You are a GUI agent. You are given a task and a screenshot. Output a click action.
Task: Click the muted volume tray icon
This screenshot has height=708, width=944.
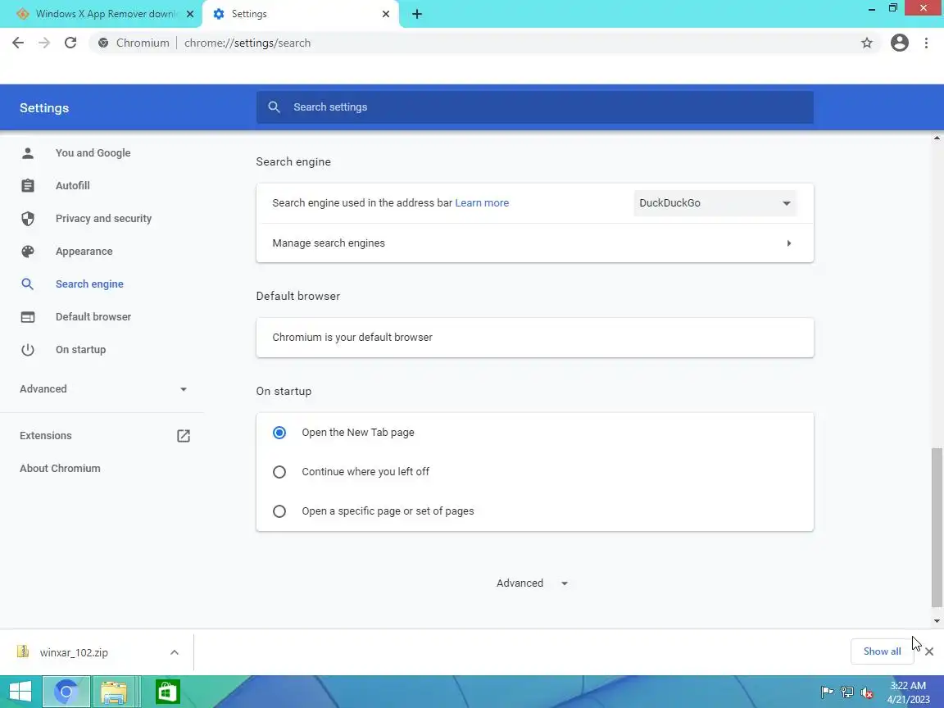867,692
